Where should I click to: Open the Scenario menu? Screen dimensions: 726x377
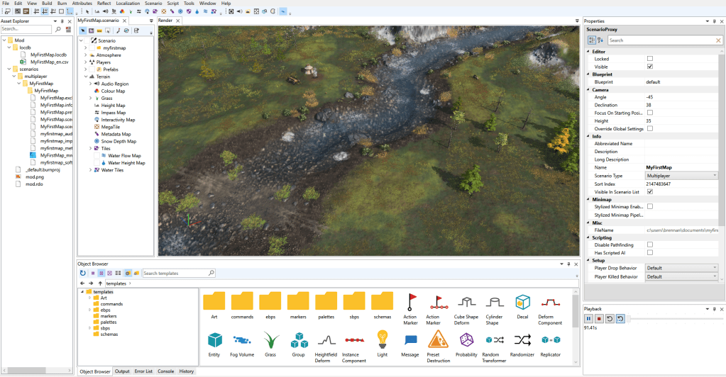point(153,4)
